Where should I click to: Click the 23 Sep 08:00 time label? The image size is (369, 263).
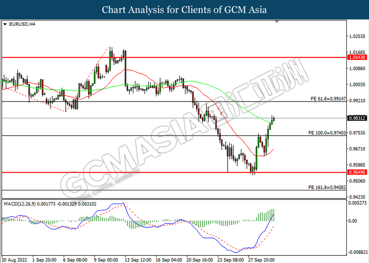(231, 260)
